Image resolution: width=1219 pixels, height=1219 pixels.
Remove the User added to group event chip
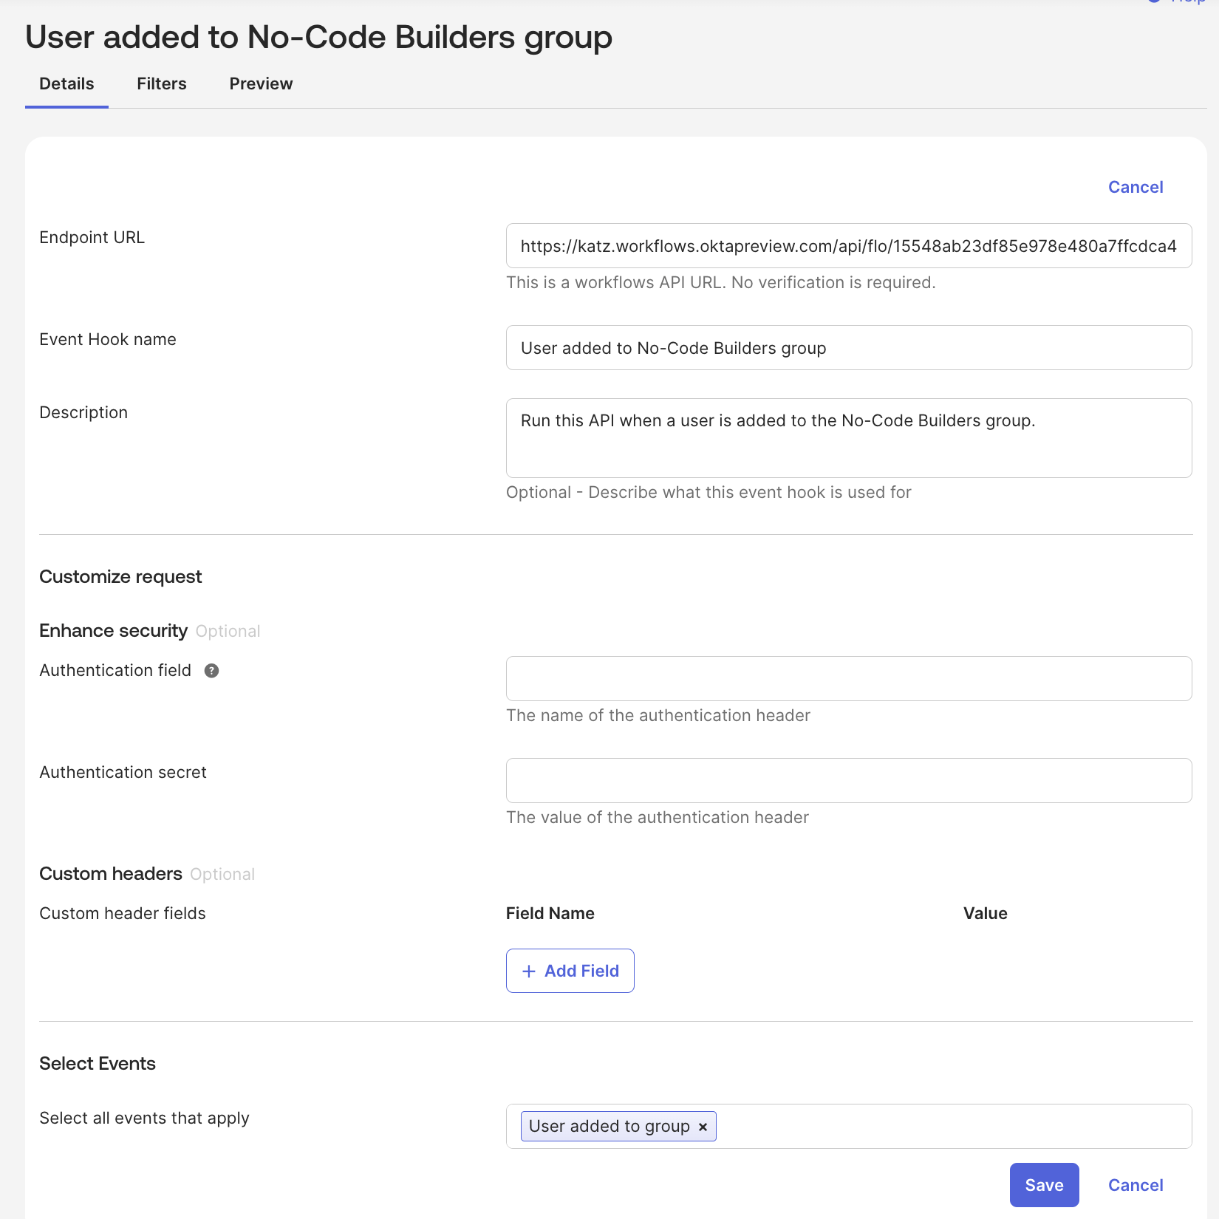pos(703,1127)
